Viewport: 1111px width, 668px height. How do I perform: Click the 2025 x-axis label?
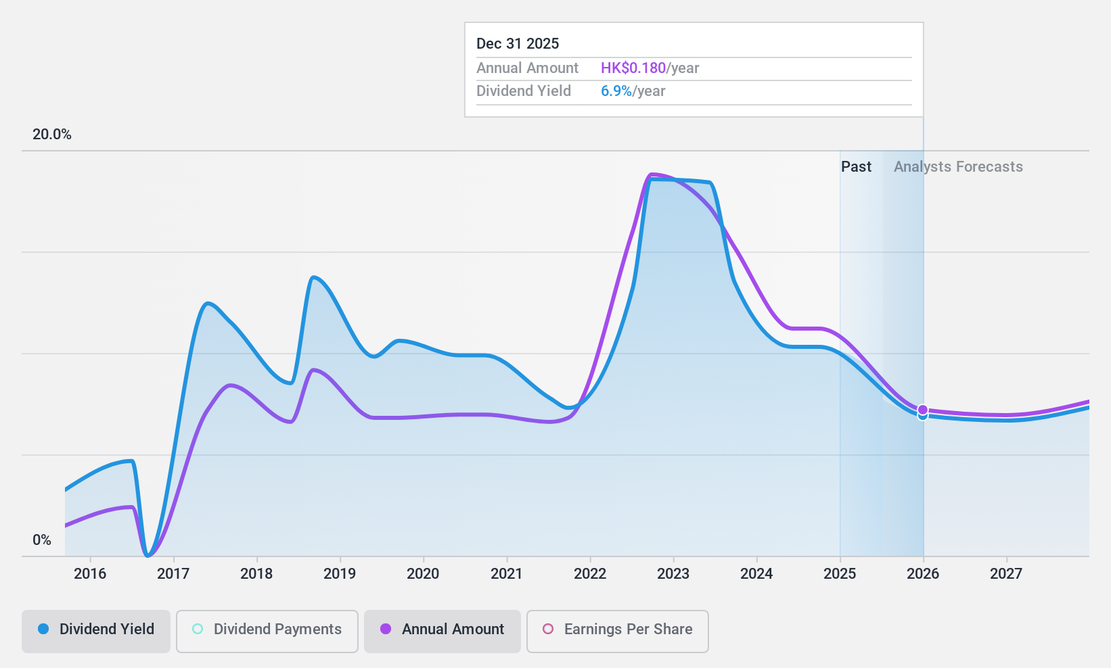pyautogui.click(x=840, y=574)
